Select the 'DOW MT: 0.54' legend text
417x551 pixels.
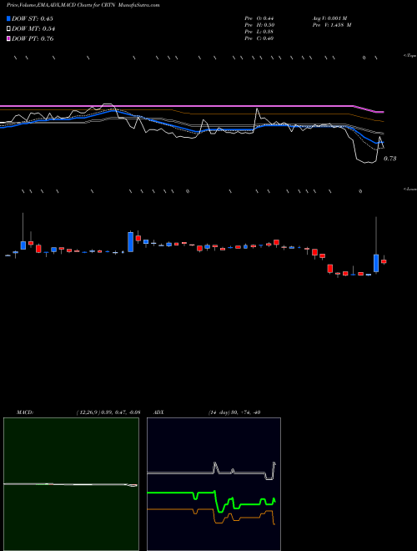tap(33, 29)
